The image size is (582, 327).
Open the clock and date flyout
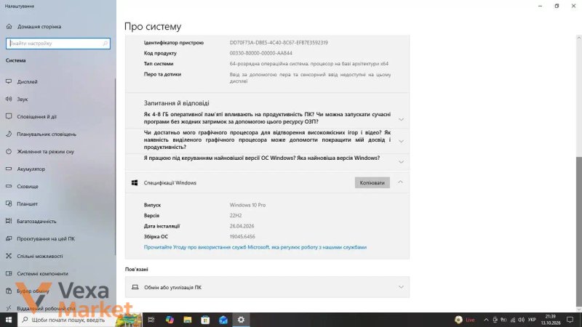coord(551,320)
